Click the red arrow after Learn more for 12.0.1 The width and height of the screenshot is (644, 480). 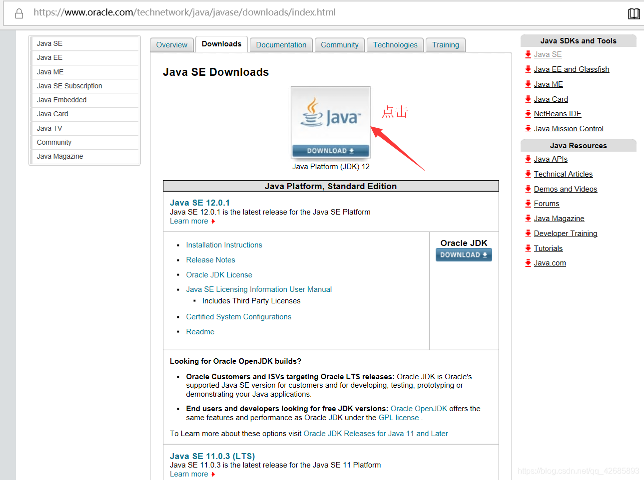point(213,222)
